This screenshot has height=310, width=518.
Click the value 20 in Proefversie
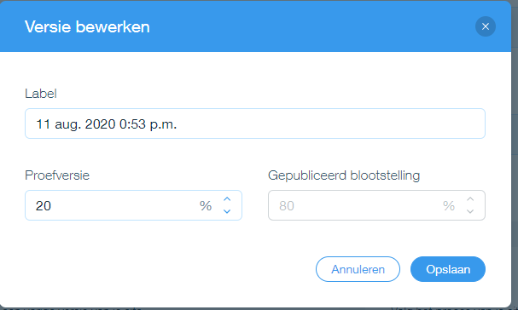44,206
